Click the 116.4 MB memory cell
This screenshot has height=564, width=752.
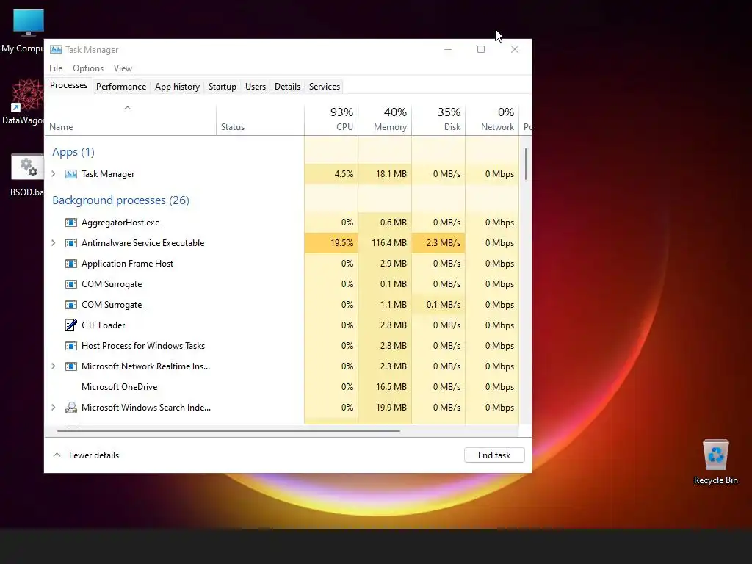point(385,243)
